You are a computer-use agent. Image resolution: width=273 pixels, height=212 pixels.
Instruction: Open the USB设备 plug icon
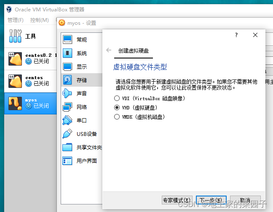pyautogui.click(x=67, y=134)
